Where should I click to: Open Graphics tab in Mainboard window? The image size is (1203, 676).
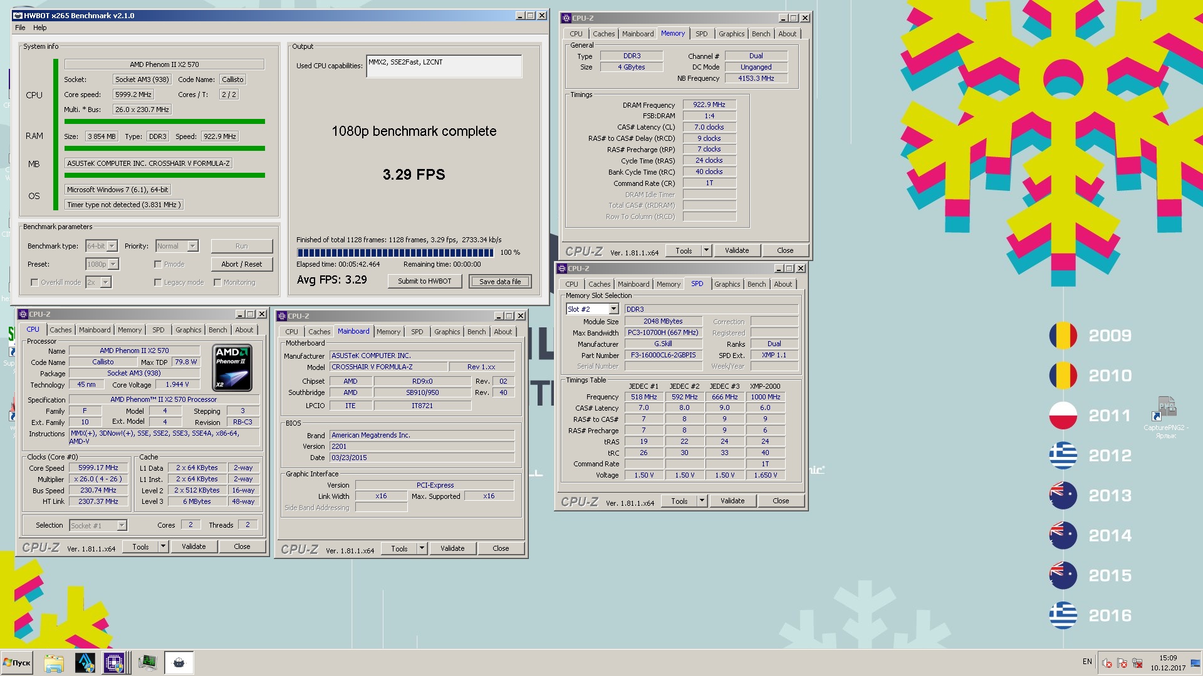pos(447,332)
